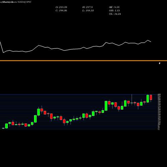Click the 'OL: 14.24' value
This screenshot has width=167, height=167.
[x=115, y=14]
